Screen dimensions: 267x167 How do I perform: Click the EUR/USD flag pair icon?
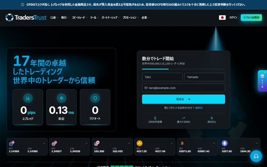[12, 143]
